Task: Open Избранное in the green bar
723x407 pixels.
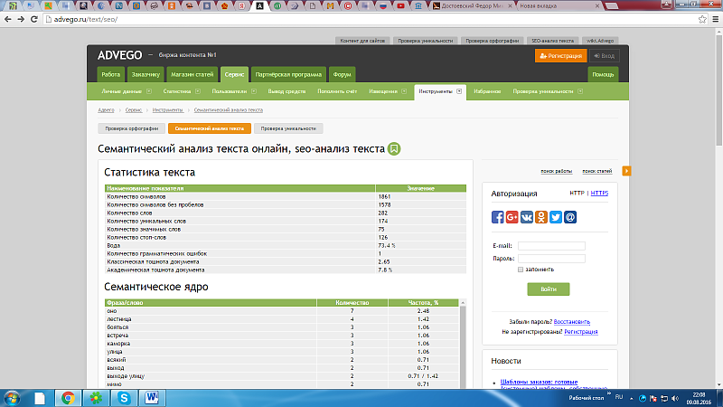Action: pyautogui.click(x=487, y=91)
